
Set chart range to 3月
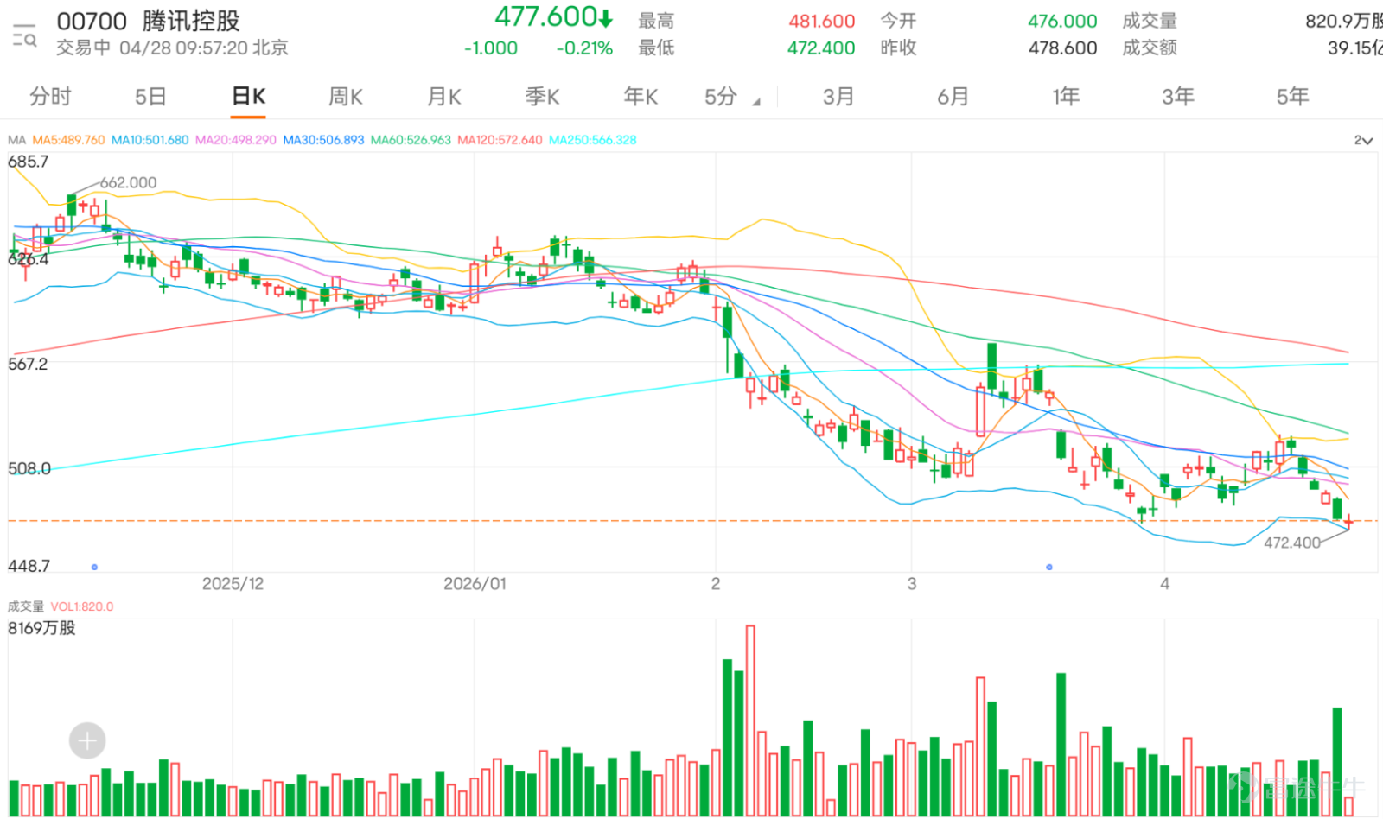pyautogui.click(x=838, y=97)
